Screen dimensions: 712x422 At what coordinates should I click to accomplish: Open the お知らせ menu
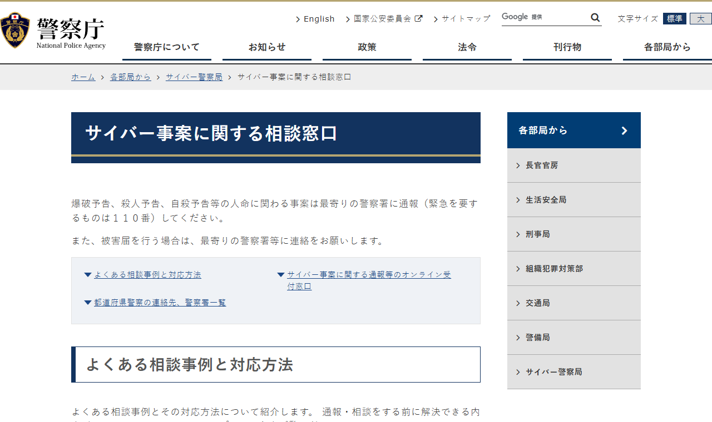point(267,48)
